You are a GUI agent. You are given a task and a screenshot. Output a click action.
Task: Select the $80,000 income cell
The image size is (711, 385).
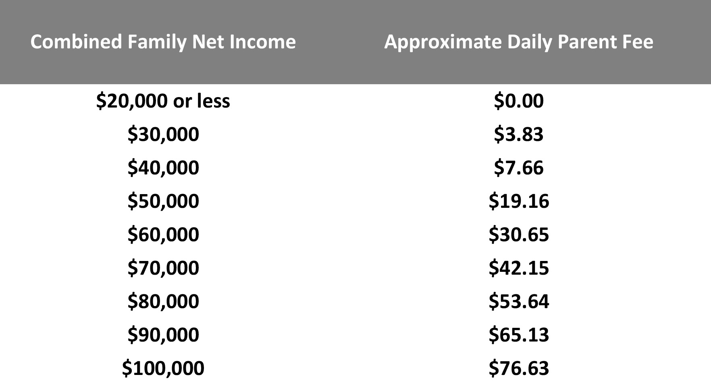point(163,301)
